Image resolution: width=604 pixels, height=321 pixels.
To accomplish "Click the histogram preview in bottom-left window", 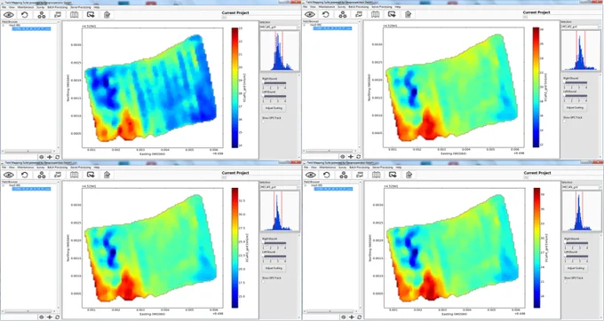I will pyautogui.click(x=280, y=211).
